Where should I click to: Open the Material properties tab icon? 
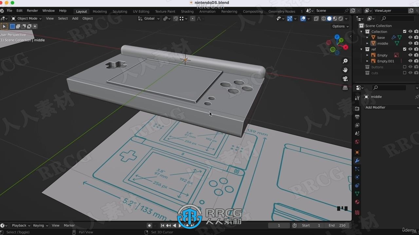click(357, 202)
